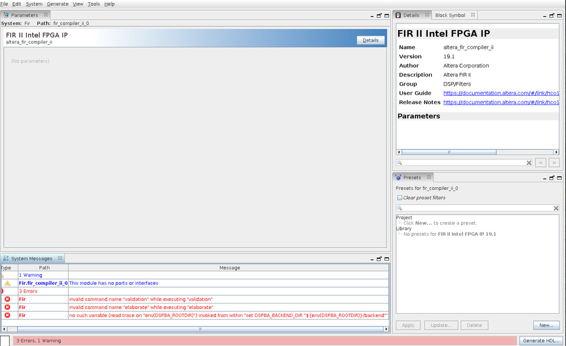Toggle the Clear preset filters checkbox
566x346 pixels.
(399, 198)
